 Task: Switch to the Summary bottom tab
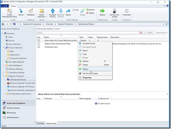coord(41,123)
